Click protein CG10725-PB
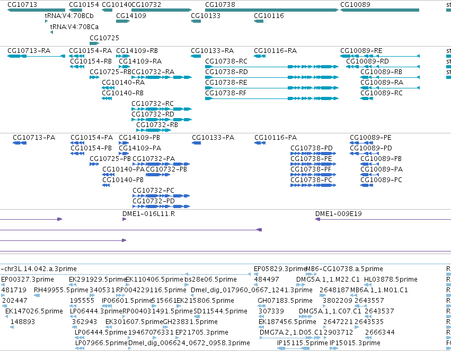The image size is (451, 351). tap(110, 159)
